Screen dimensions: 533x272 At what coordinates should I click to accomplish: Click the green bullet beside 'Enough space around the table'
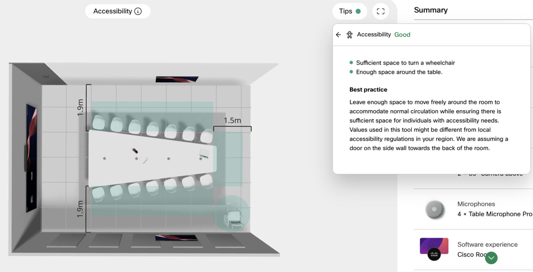351,72
